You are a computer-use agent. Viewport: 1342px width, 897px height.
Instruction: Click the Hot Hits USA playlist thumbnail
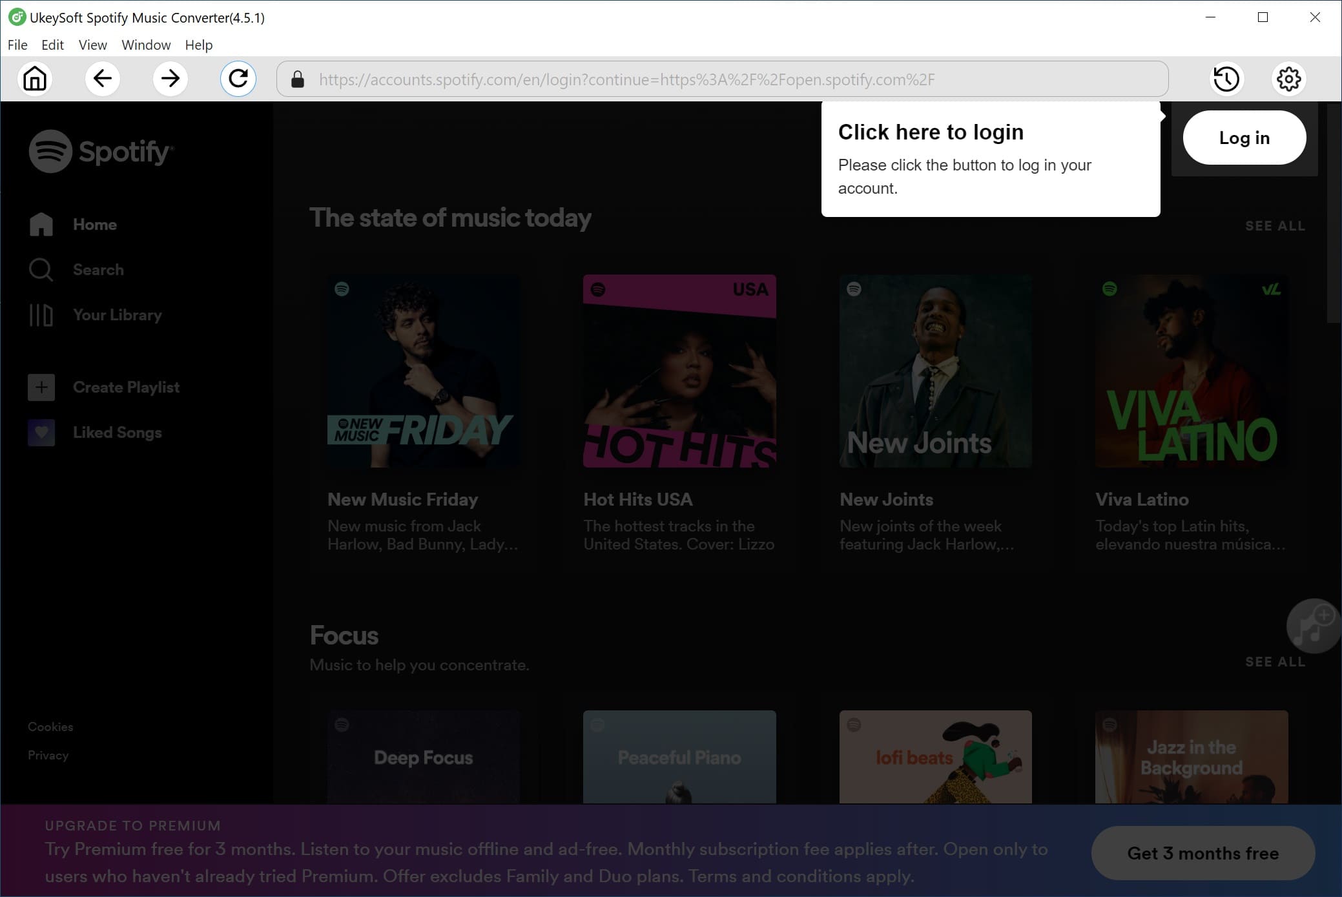(679, 371)
